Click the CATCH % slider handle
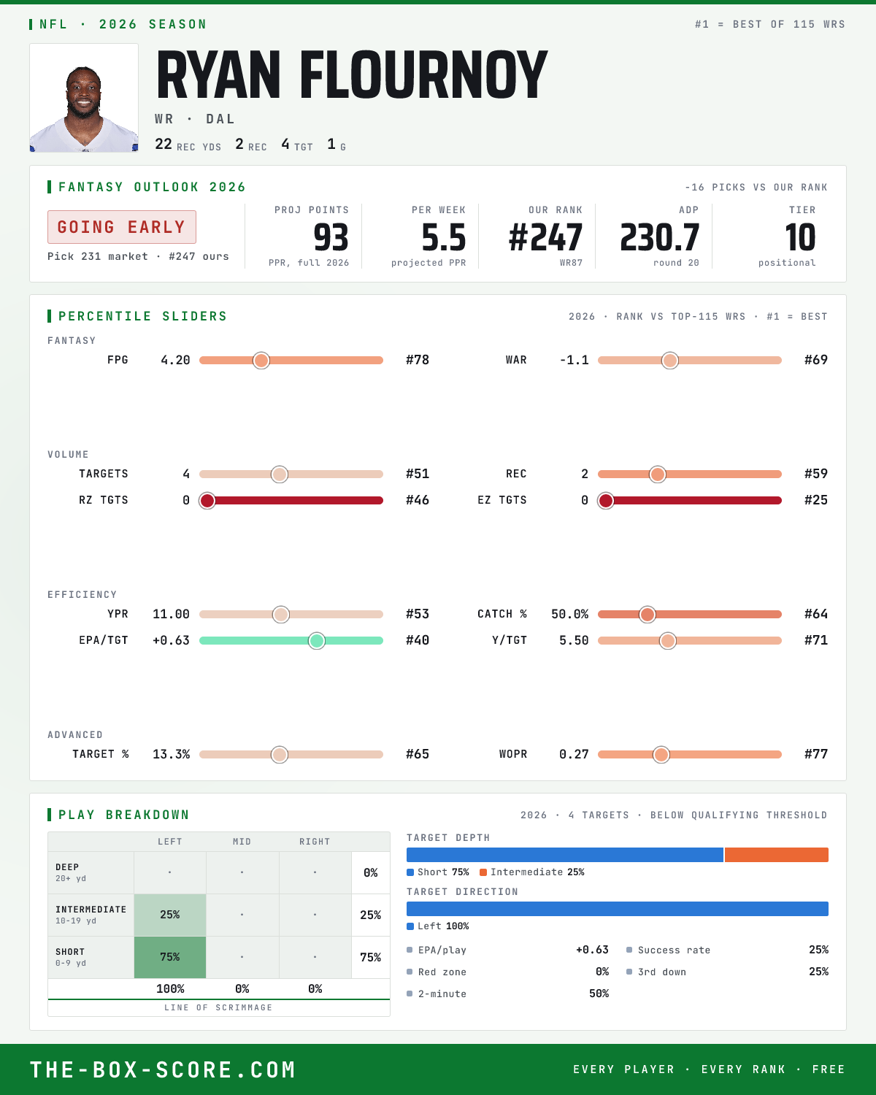The height and width of the screenshot is (1095, 876). (x=648, y=614)
